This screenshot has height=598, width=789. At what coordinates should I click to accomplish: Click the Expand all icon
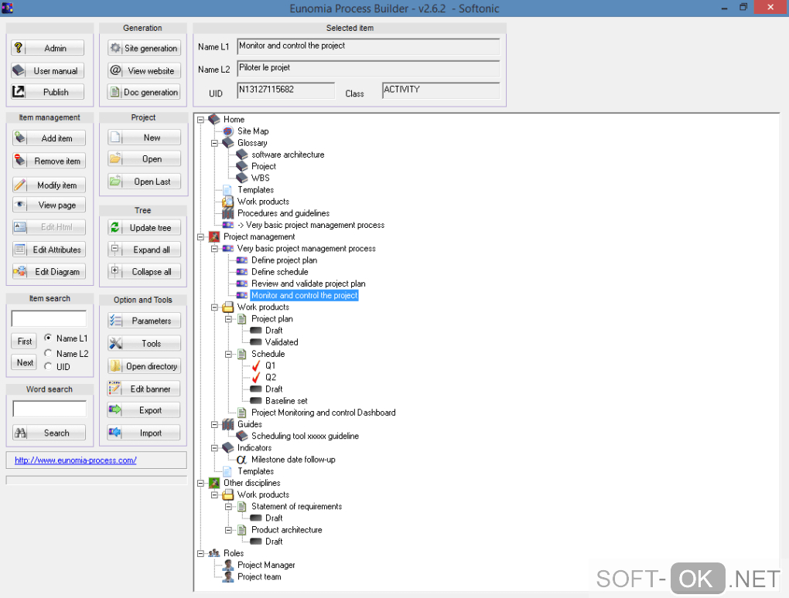(114, 248)
